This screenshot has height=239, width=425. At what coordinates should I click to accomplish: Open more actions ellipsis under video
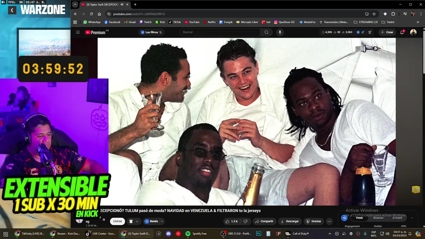click(329, 221)
